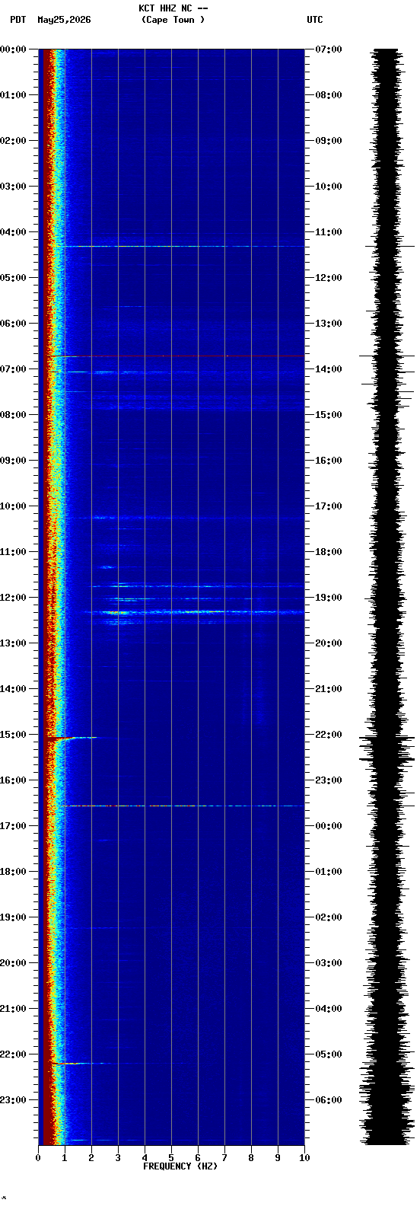The image size is (420, 1206).
Task: Click the '1' tick on the frequency axis
Action: (65, 1158)
